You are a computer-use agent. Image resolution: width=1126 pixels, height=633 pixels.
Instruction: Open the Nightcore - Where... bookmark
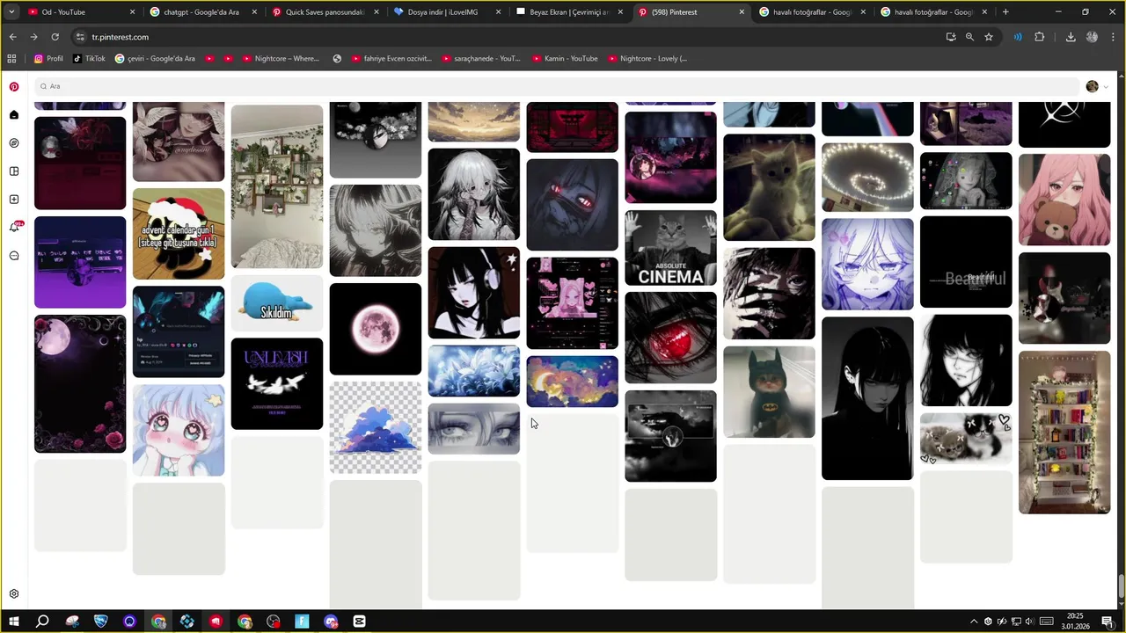[280, 59]
